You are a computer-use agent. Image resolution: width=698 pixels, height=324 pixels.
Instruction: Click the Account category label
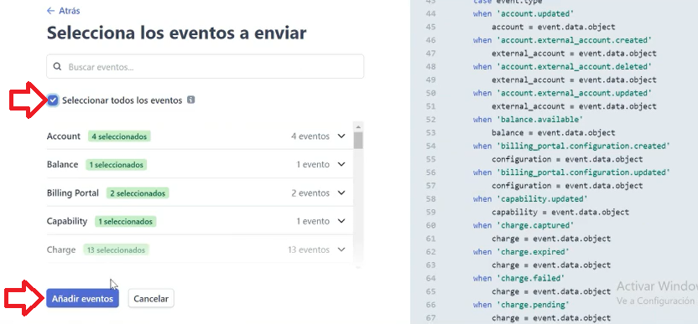coord(64,136)
